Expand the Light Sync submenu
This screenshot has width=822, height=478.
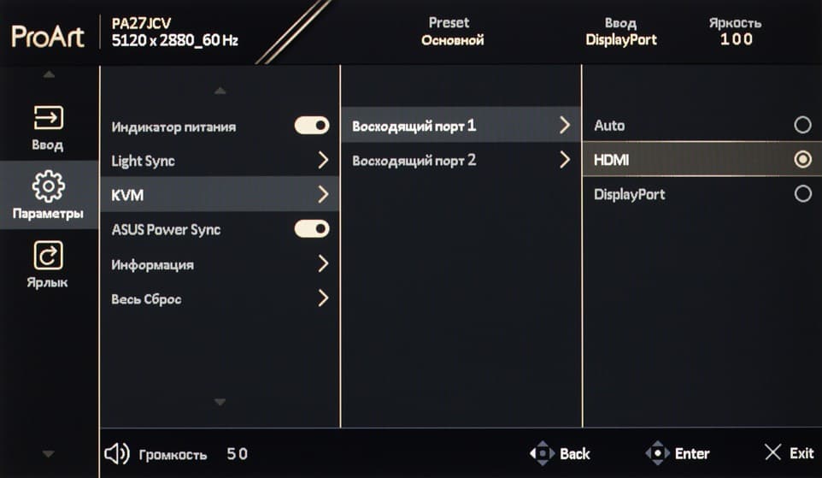click(323, 160)
